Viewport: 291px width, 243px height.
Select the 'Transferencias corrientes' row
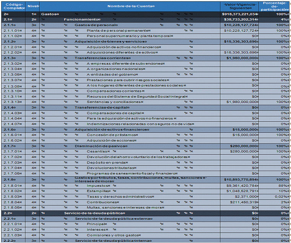coord(145,58)
